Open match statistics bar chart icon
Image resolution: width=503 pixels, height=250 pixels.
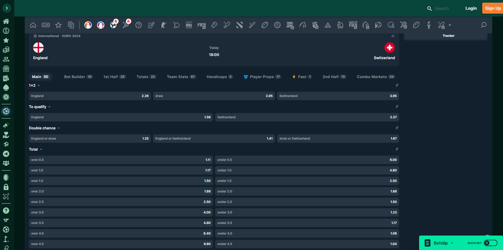(393, 36)
